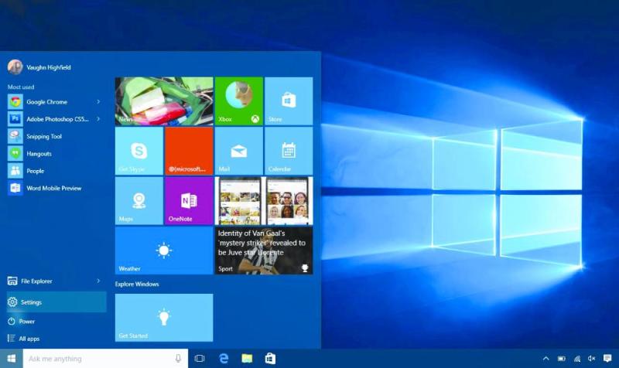Open the Weather tile
This screenshot has width=619, height=368.
click(164, 250)
